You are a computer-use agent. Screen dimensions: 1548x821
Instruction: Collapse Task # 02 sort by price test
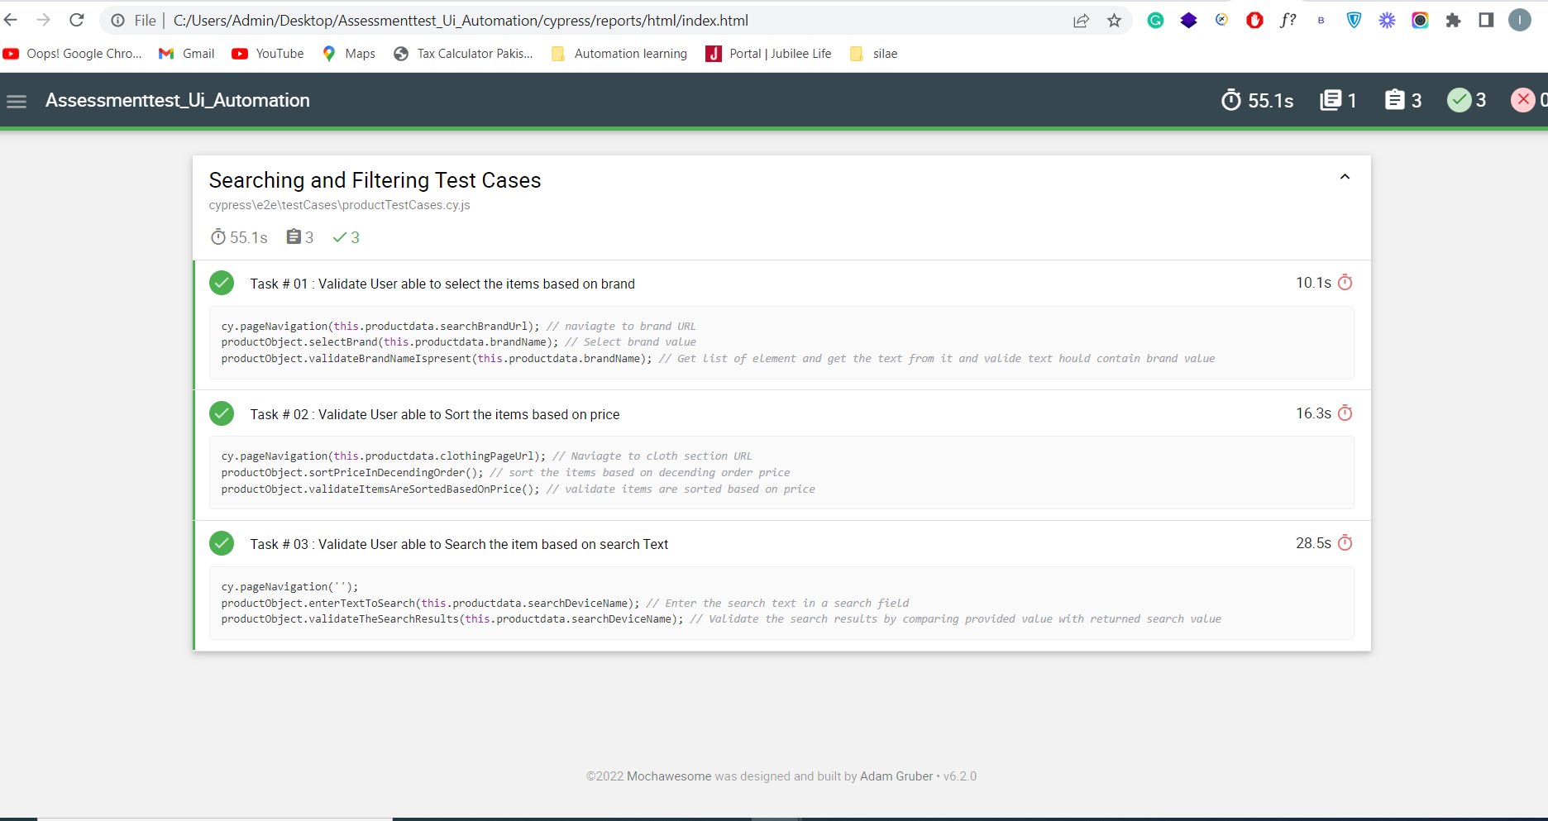[x=781, y=413]
